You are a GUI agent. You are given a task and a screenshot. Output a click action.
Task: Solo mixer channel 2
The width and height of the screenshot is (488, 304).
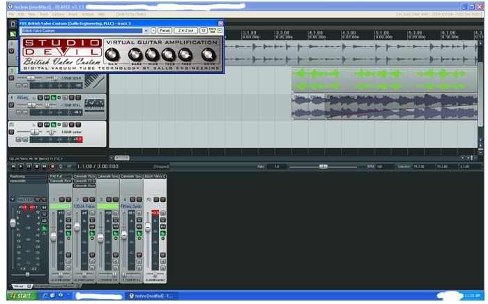(x=92, y=199)
